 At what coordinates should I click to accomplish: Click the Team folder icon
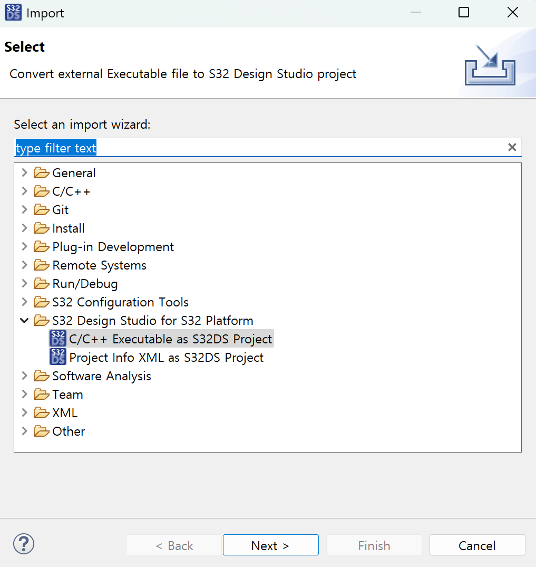click(x=42, y=394)
